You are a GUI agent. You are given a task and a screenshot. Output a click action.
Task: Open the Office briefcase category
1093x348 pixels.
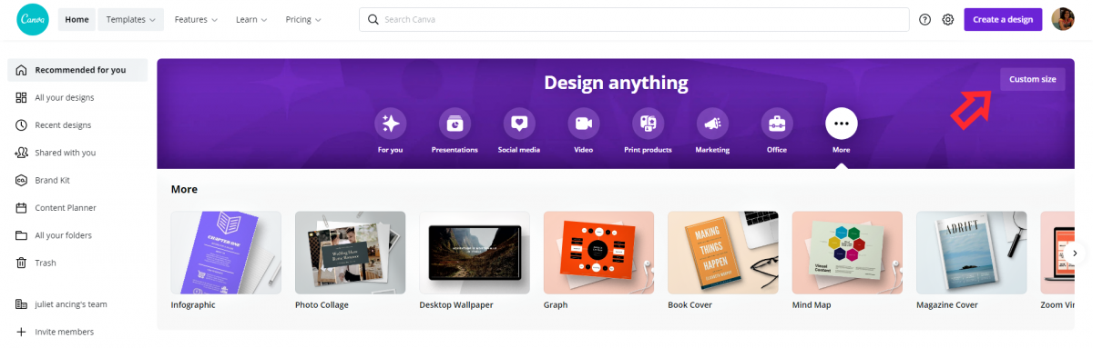click(x=777, y=123)
